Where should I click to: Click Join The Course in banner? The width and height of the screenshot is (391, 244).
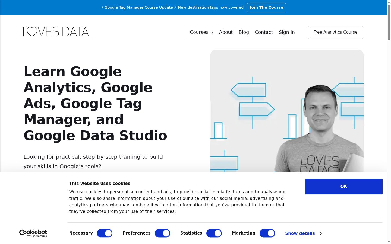(x=266, y=8)
